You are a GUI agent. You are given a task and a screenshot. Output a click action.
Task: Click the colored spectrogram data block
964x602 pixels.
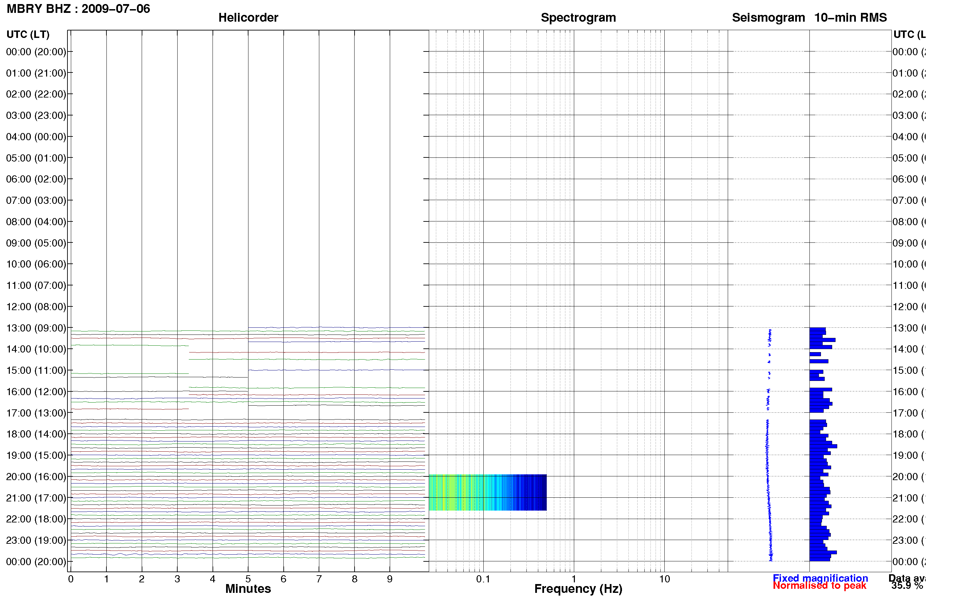click(487, 493)
